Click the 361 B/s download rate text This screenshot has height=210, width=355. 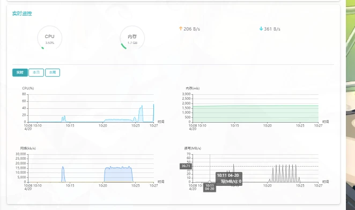coord(272,29)
